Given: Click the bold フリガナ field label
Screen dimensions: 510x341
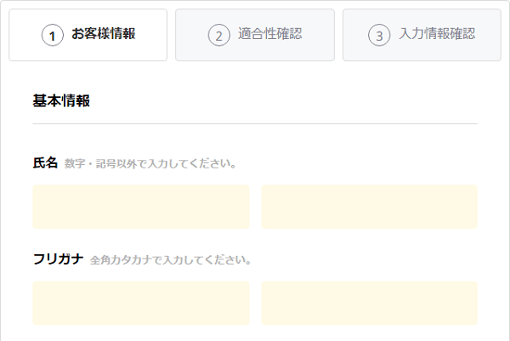Looking at the screenshot, I should coord(58,259).
